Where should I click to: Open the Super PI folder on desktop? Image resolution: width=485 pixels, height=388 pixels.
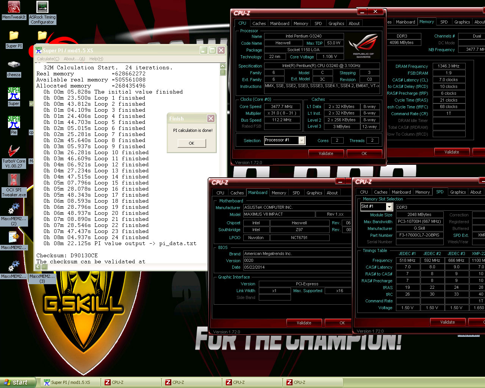pos(14,39)
